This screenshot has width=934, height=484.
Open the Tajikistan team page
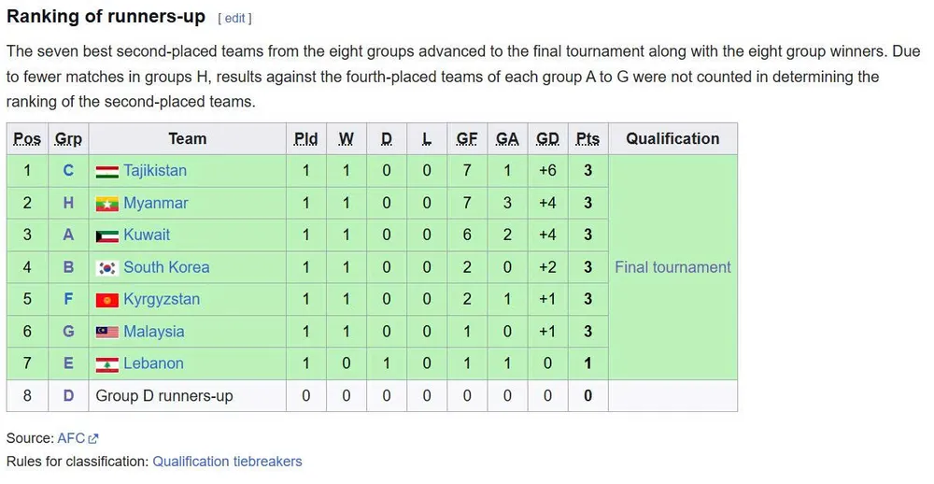[155, 171]
